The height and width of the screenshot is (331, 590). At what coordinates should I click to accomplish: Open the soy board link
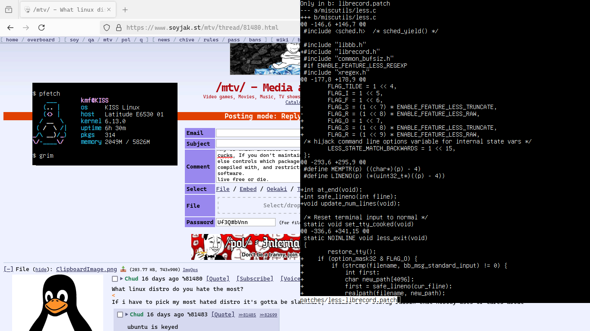point(74,40)
